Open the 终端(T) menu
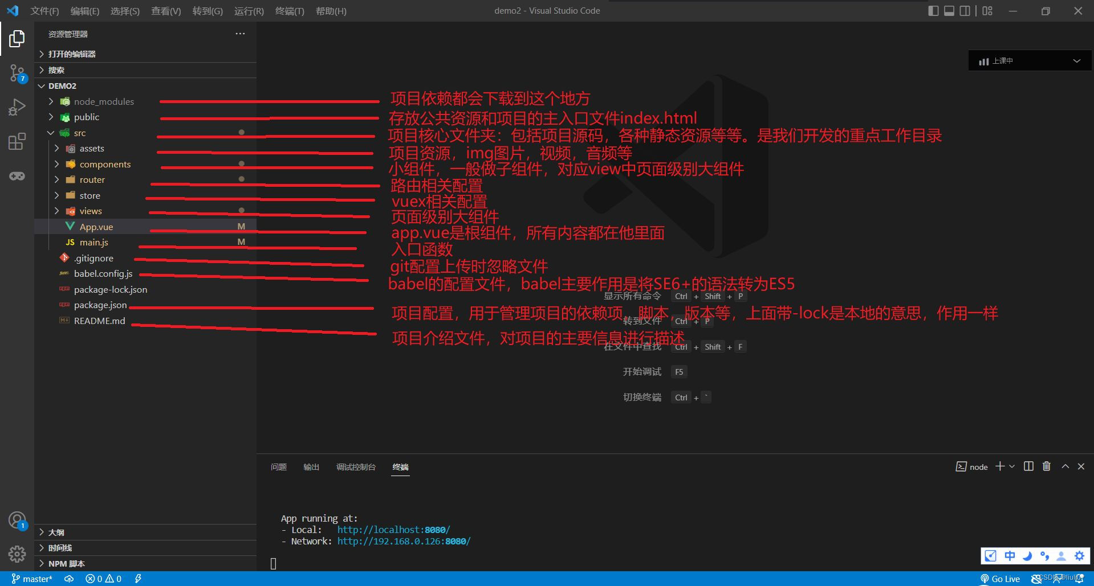 coord(289,11)
